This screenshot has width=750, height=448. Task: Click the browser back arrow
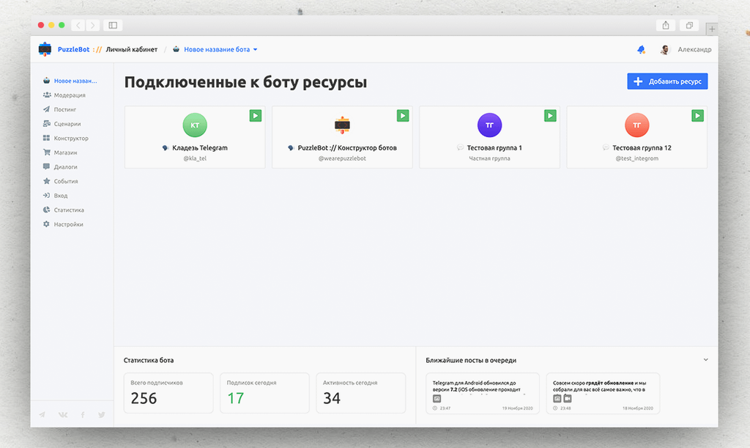point(78,26)
